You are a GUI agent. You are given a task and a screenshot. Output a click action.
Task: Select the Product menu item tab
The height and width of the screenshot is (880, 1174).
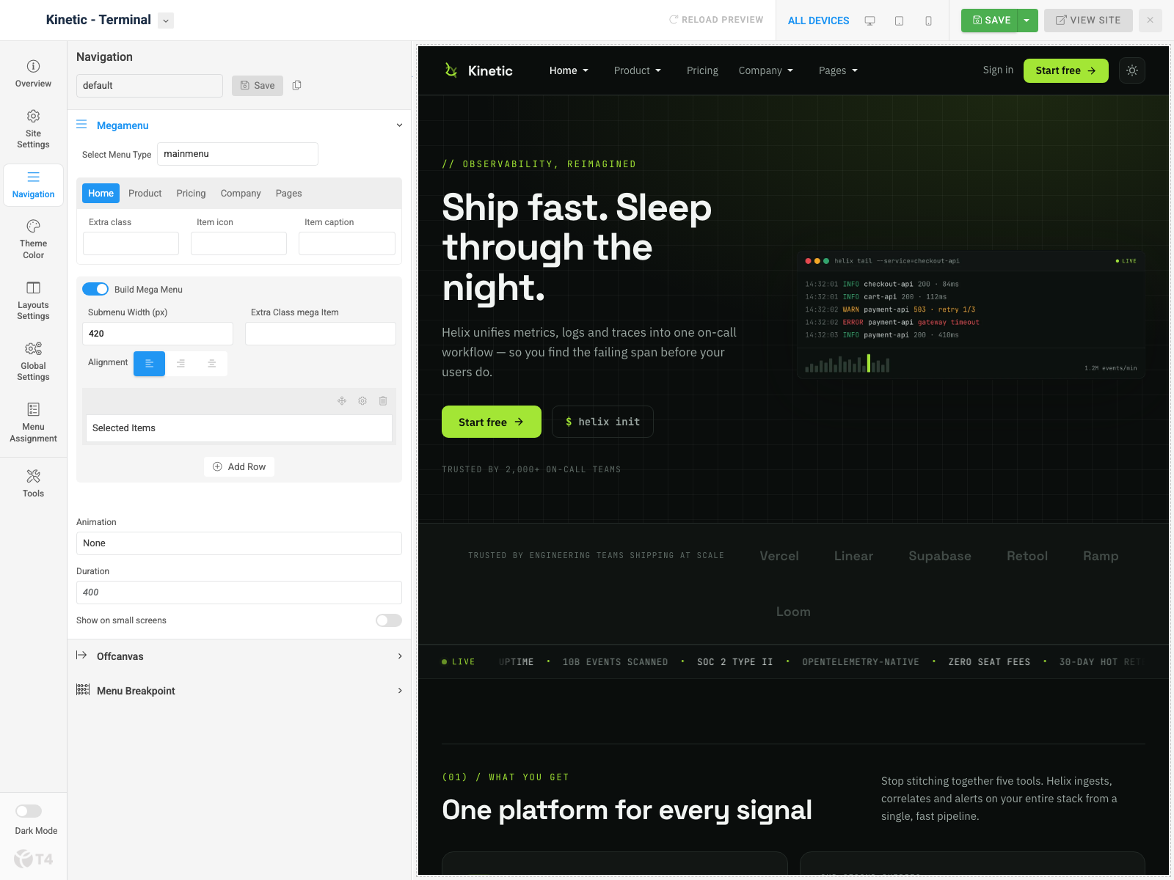pos(145,194)
